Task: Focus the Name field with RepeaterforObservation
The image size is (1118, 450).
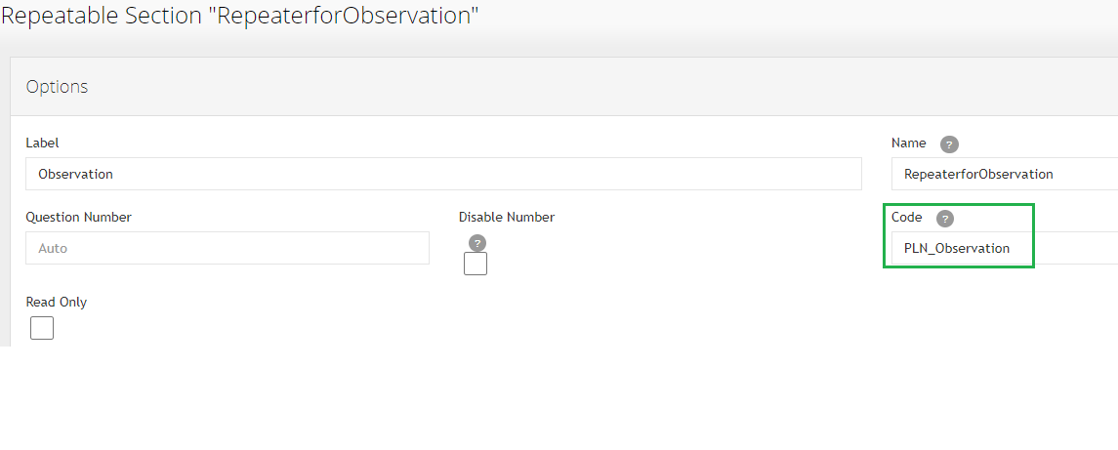Action: point(1005,174)
